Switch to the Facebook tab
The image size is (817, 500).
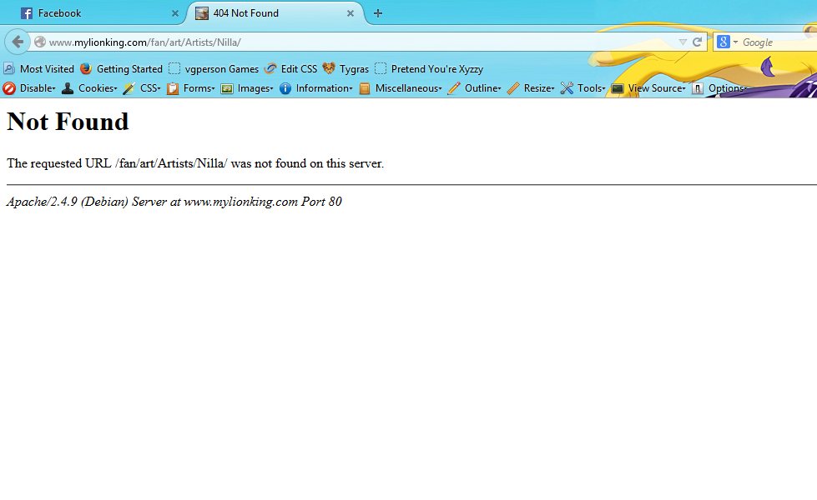(92, 13)
